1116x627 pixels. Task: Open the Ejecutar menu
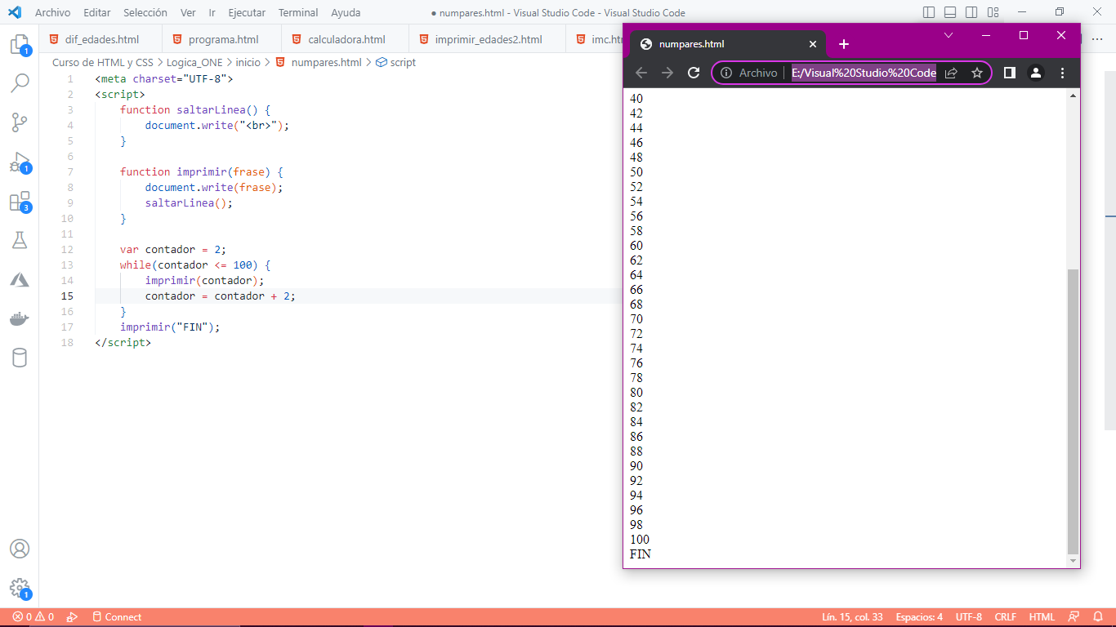coord(247,12)
